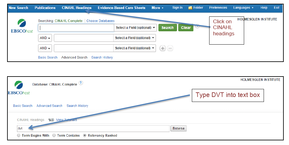Viewport: 289px width, 145px height.
Task: Open the third row Select a Field dropdown
Action: pos(135,48)
